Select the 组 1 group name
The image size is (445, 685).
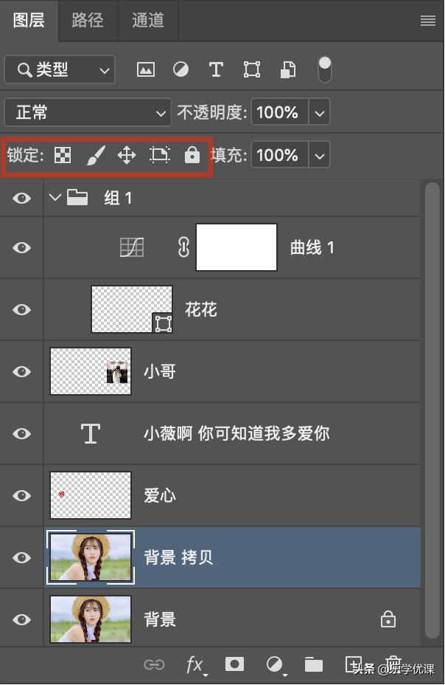pos(118,198)
